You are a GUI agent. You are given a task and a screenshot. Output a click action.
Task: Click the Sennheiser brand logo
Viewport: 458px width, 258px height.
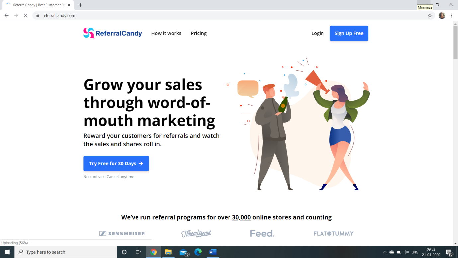point(122,234)
